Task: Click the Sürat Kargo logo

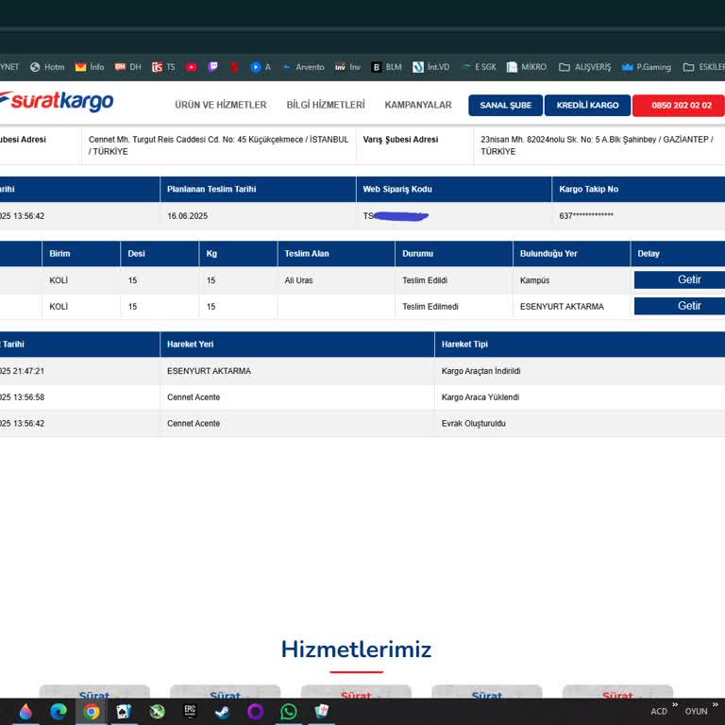Action: [x=57, y=102]
